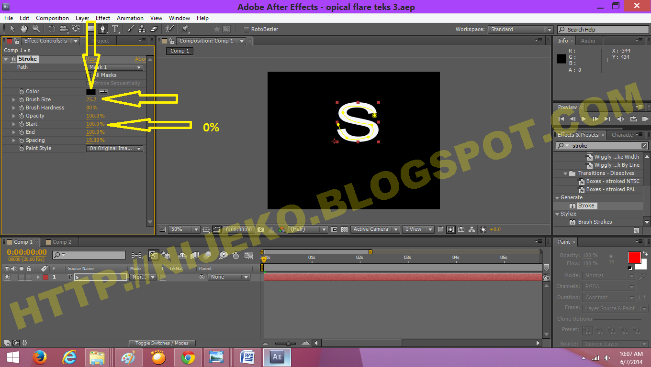Viewport: 651px width, 367px height.
Task: Toggle stopwatch for the Start property
Action: tap(21, 124)
